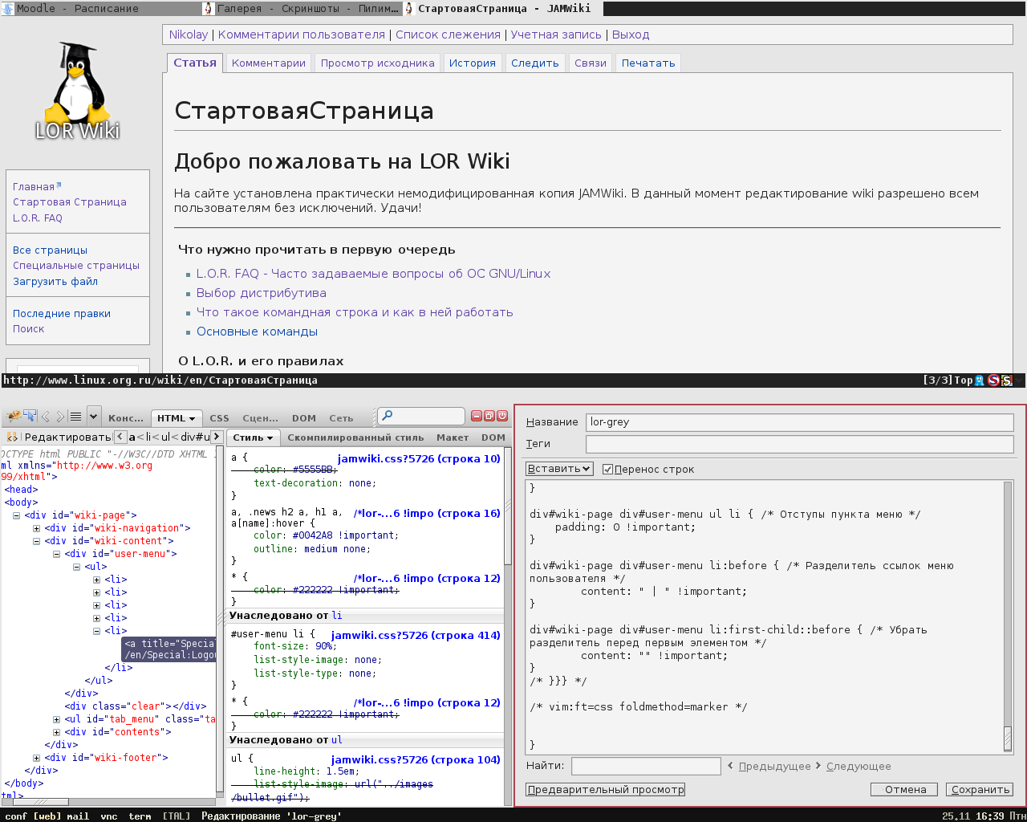Open the Учетная запись link
Screen dimensions: 1027x822
(556, 35)
